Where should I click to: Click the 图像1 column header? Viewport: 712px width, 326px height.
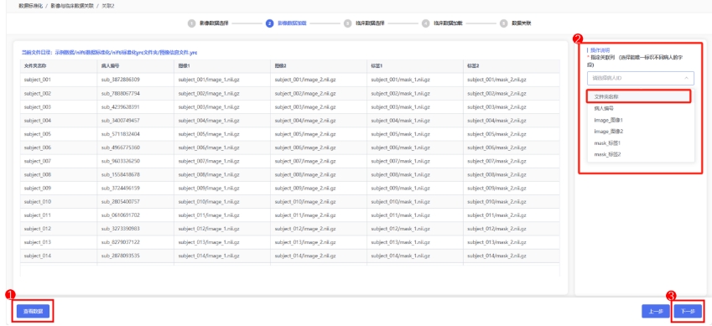[x=222, y=66]
